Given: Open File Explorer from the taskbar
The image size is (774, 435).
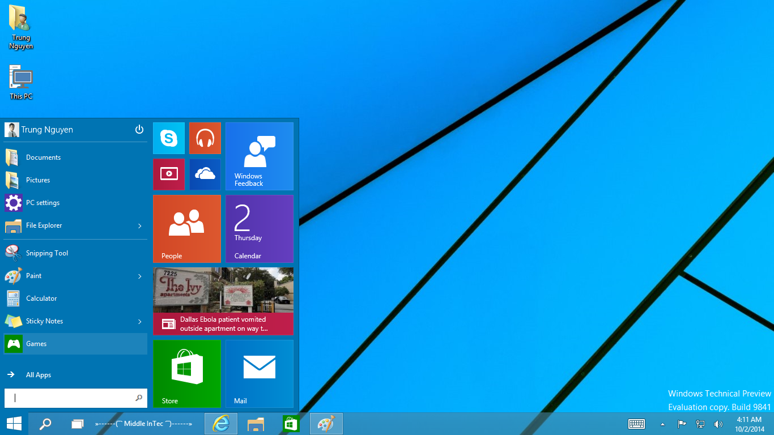Looking at the screenshot, I should [x=256, y=424].
